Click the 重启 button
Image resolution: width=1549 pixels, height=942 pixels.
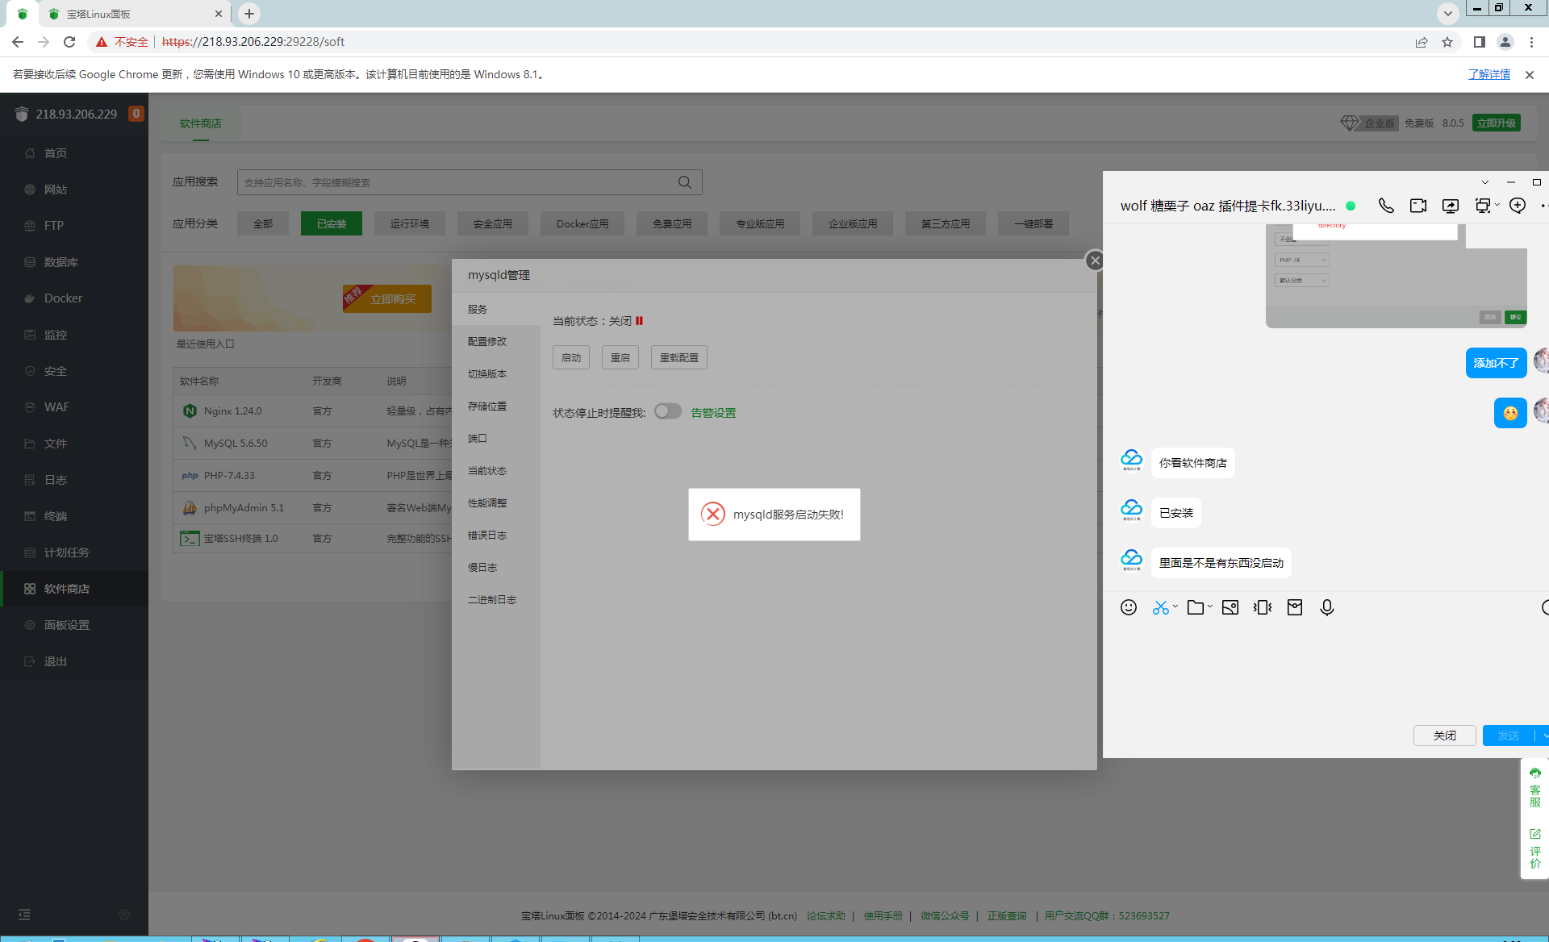pos(620,357)
